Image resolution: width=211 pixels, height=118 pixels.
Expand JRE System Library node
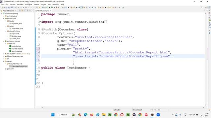(4, 54)
